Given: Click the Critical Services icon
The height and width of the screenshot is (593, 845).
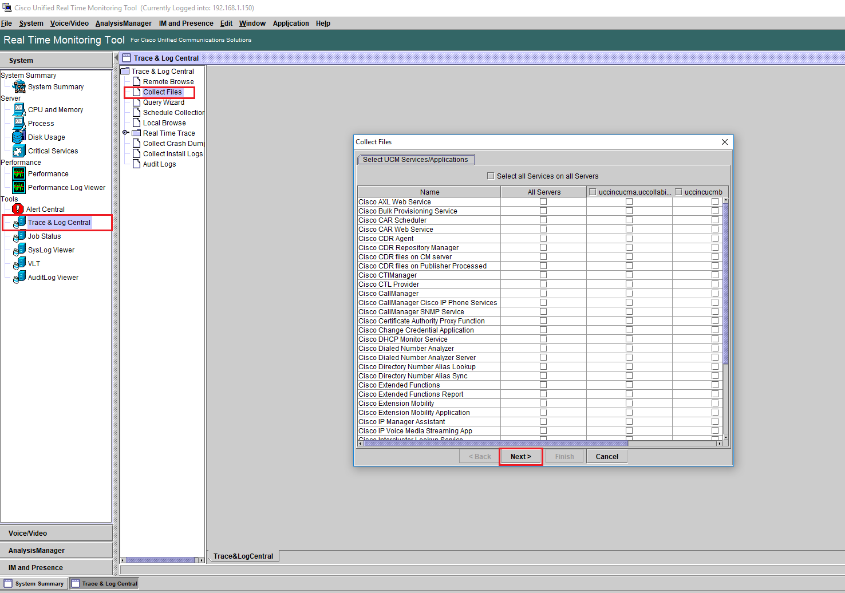Looking at the screenshot, I should (19, 151).
